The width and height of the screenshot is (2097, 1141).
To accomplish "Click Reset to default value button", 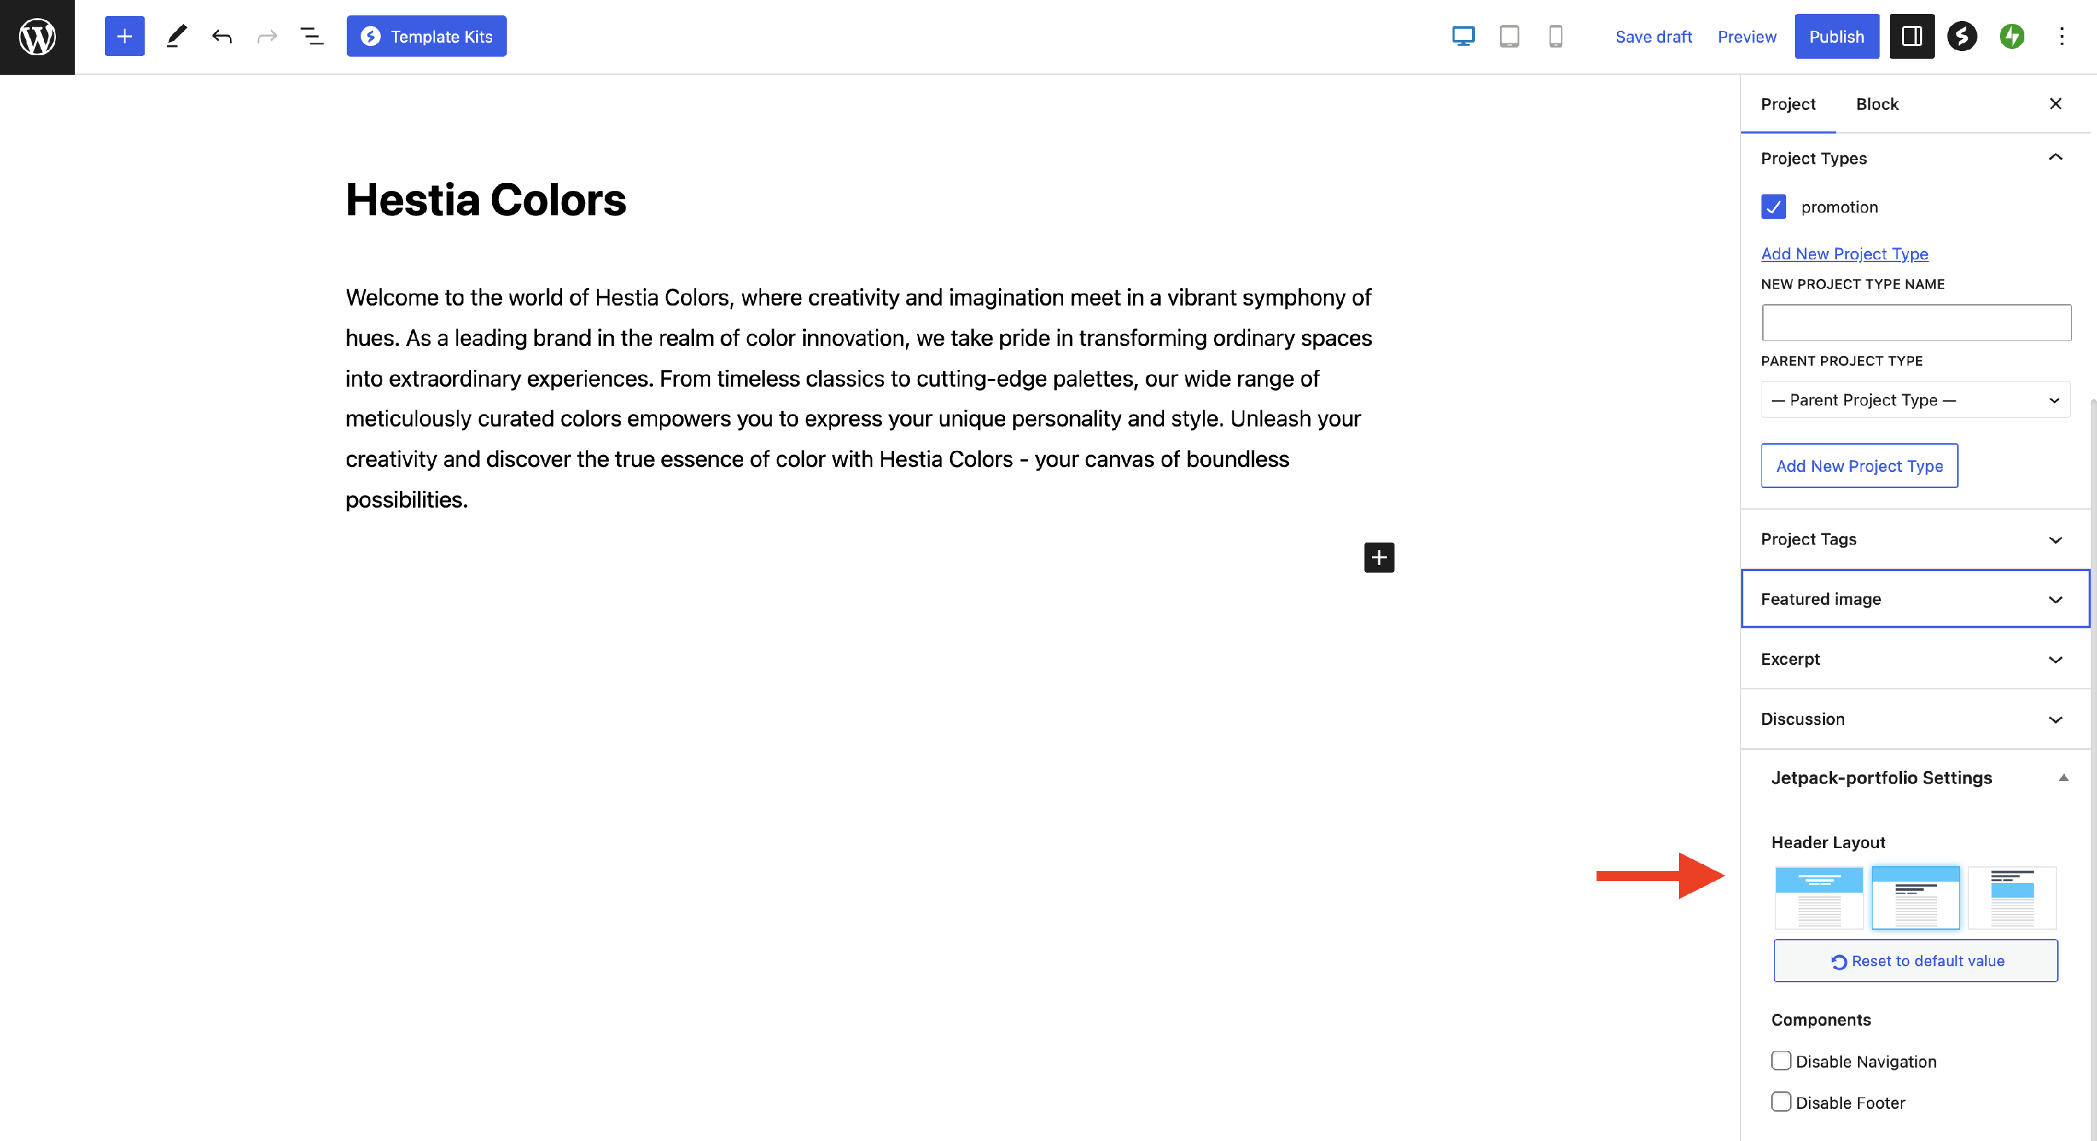I will point(1915,961).
